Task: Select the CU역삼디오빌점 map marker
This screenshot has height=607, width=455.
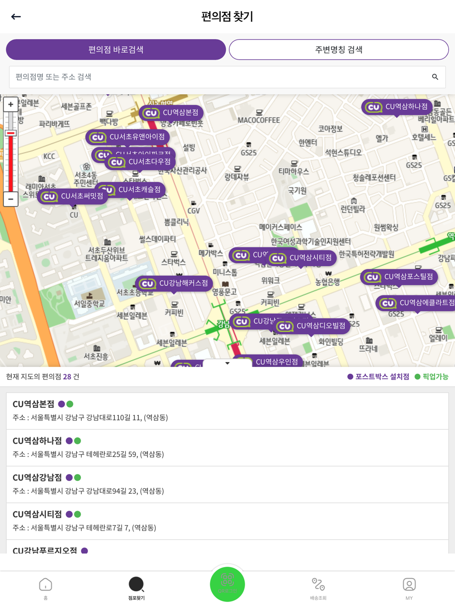Action: (x=312, y=326)
